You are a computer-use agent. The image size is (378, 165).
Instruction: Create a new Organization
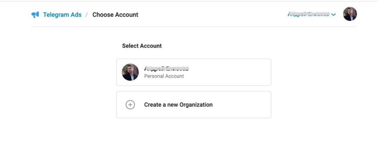[x=194, y=105]
